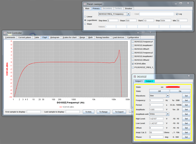Switch to the Main tab in Param sweeper
196x144 pixels.
87,8
